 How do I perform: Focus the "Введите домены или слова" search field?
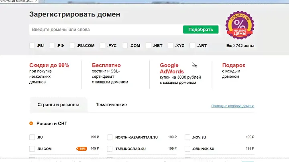104,29
